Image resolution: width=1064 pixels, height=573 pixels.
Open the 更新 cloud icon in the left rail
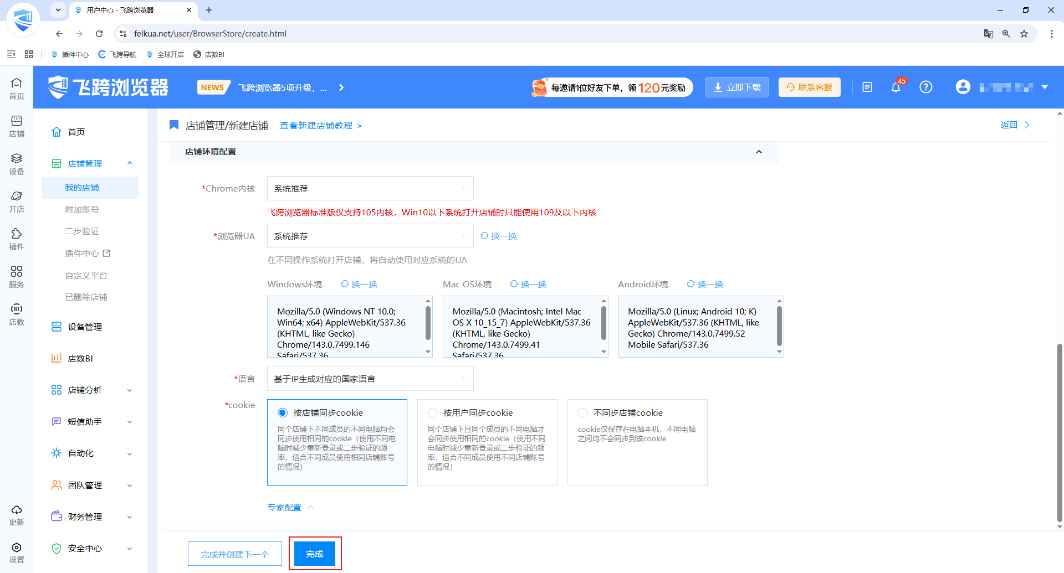click(x=17, y=515)
